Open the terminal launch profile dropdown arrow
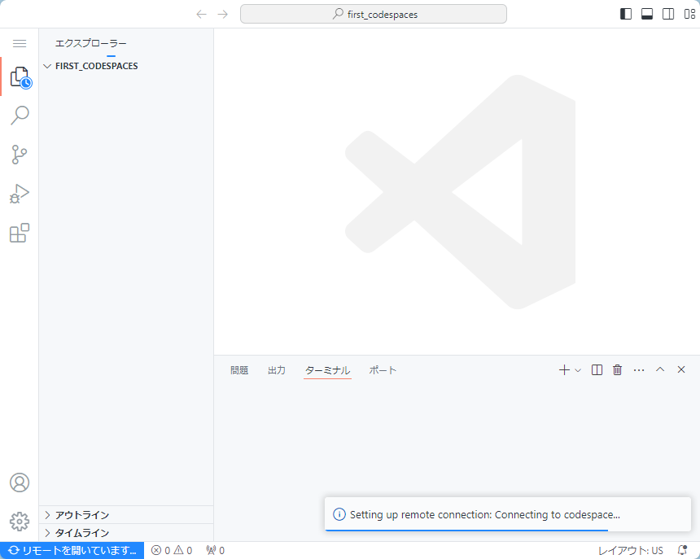The height and width of the screenshot is (559, 700). coord(578,370)
